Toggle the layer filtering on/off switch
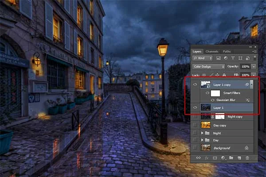Screen dimensions: 266x177 (x=255, y=58)
